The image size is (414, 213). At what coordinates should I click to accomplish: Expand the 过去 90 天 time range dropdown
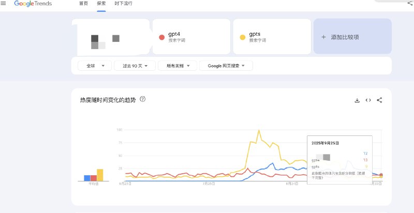click(135, 66)
